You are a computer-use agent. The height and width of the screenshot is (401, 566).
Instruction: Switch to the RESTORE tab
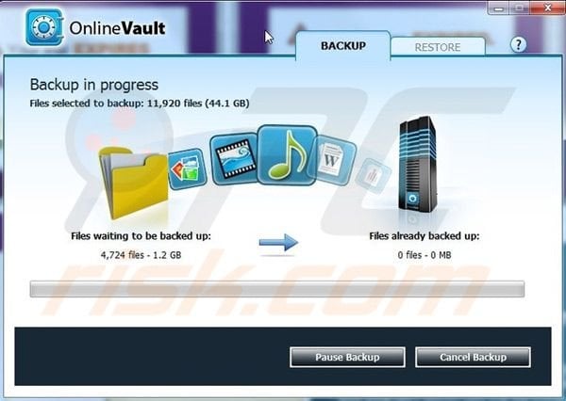coord(438,47)
